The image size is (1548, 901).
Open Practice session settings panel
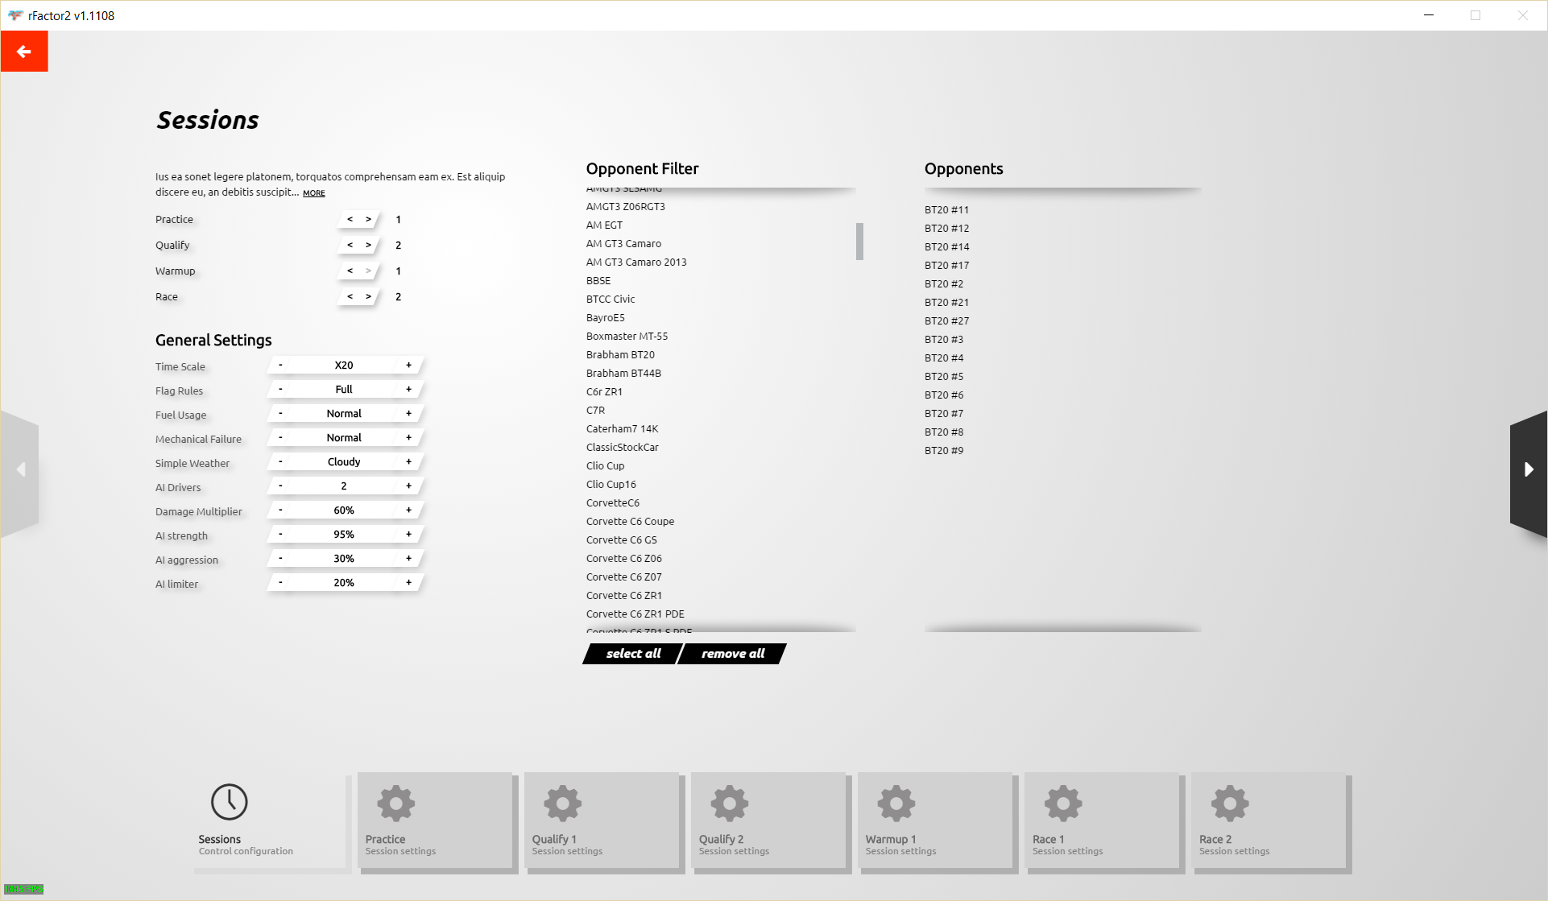click(x=434, y=820)
